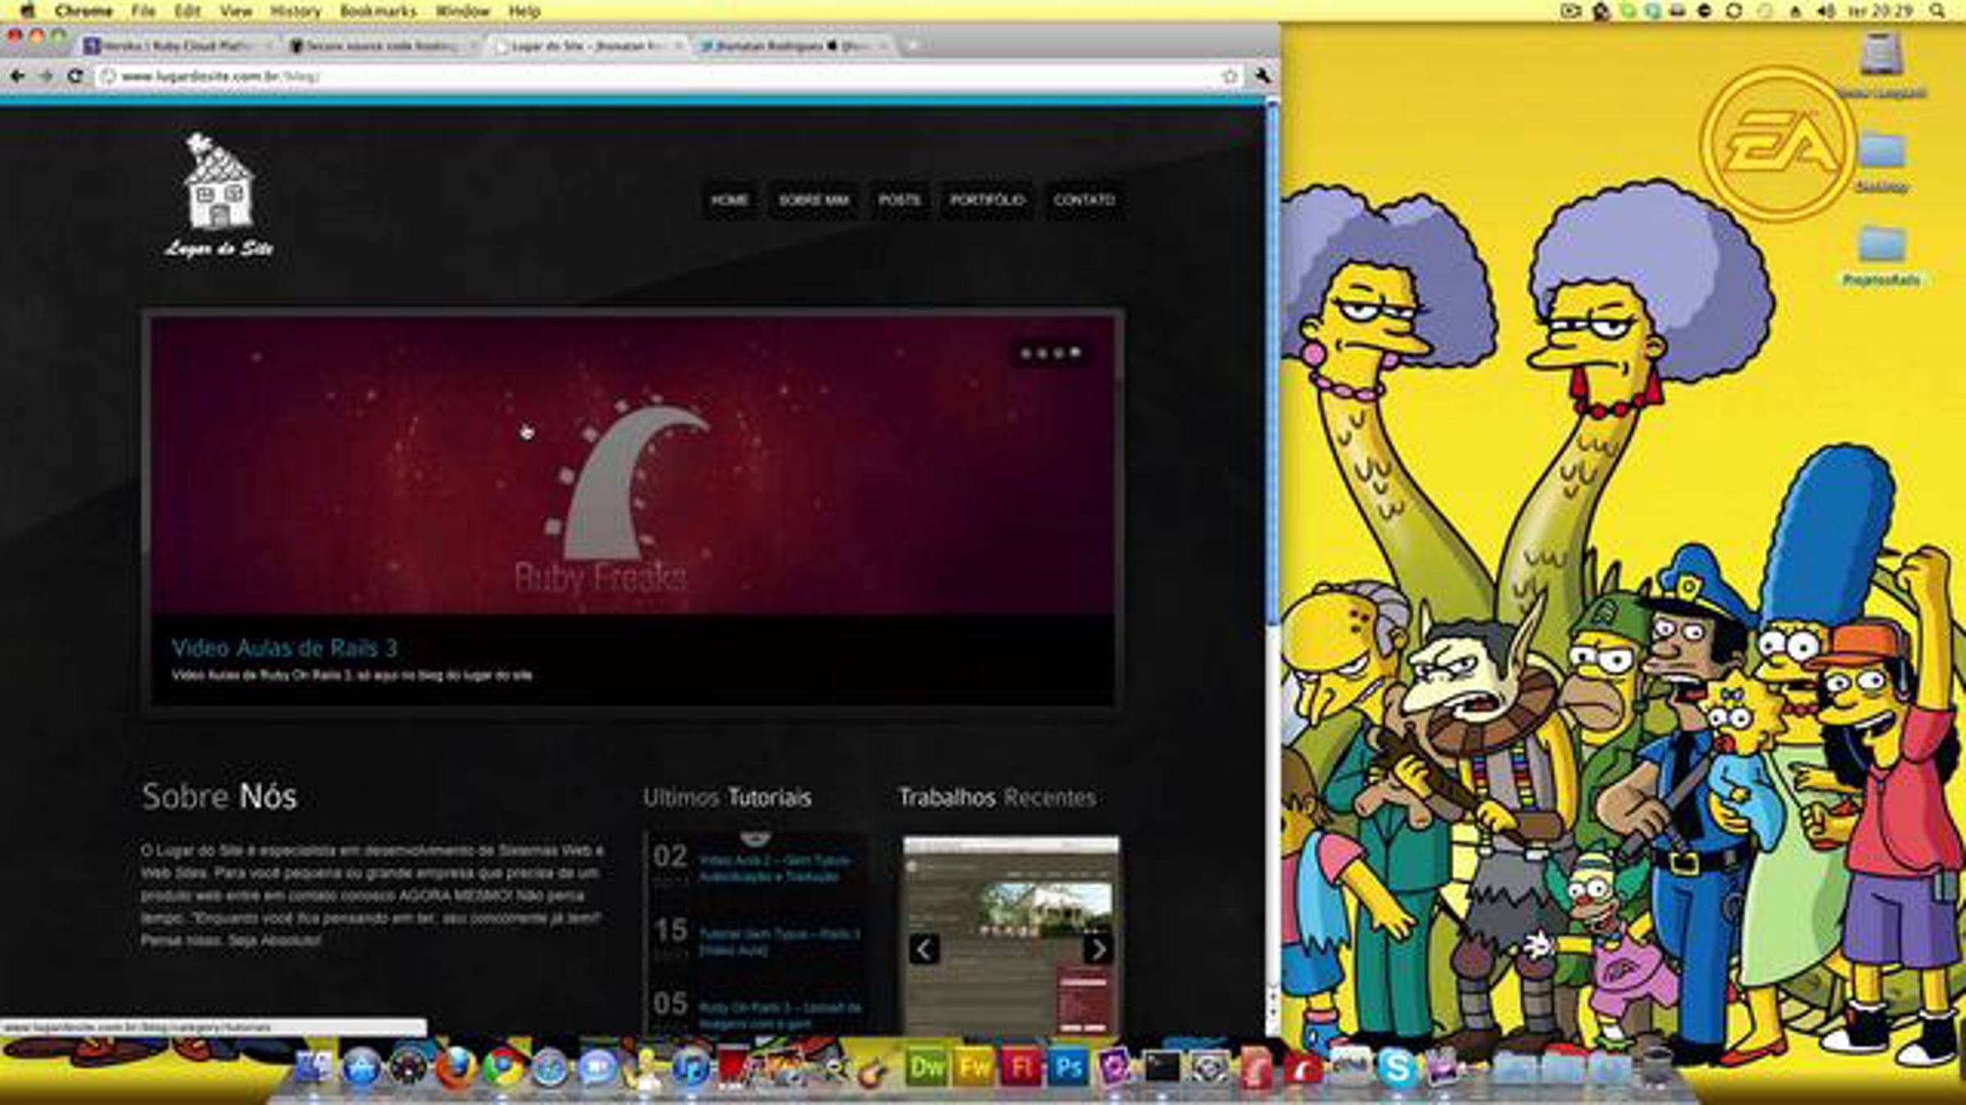Show previous recent work with left arrow
1966x1105 pixels.
point(924,949)
